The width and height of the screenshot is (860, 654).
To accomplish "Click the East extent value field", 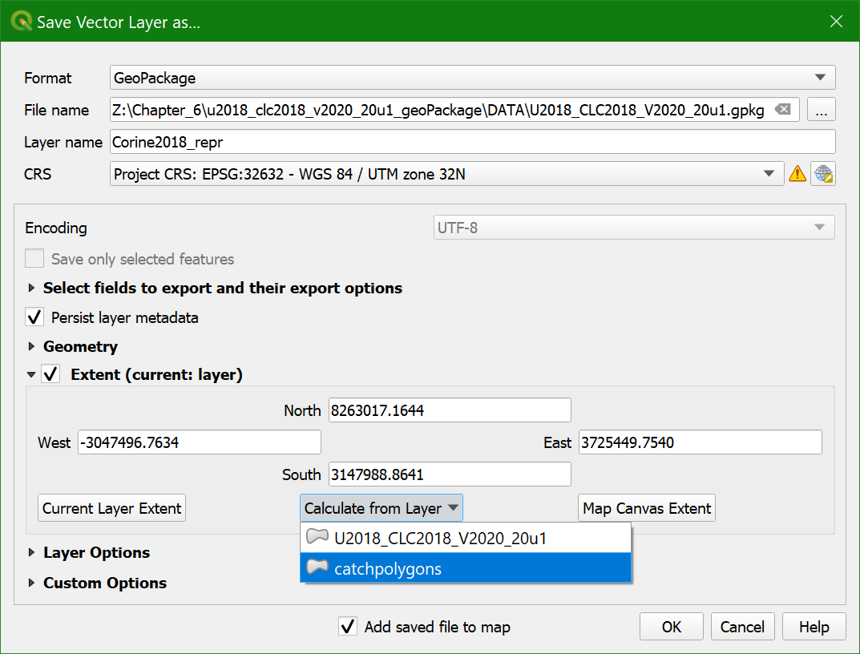I will (701, 442).
